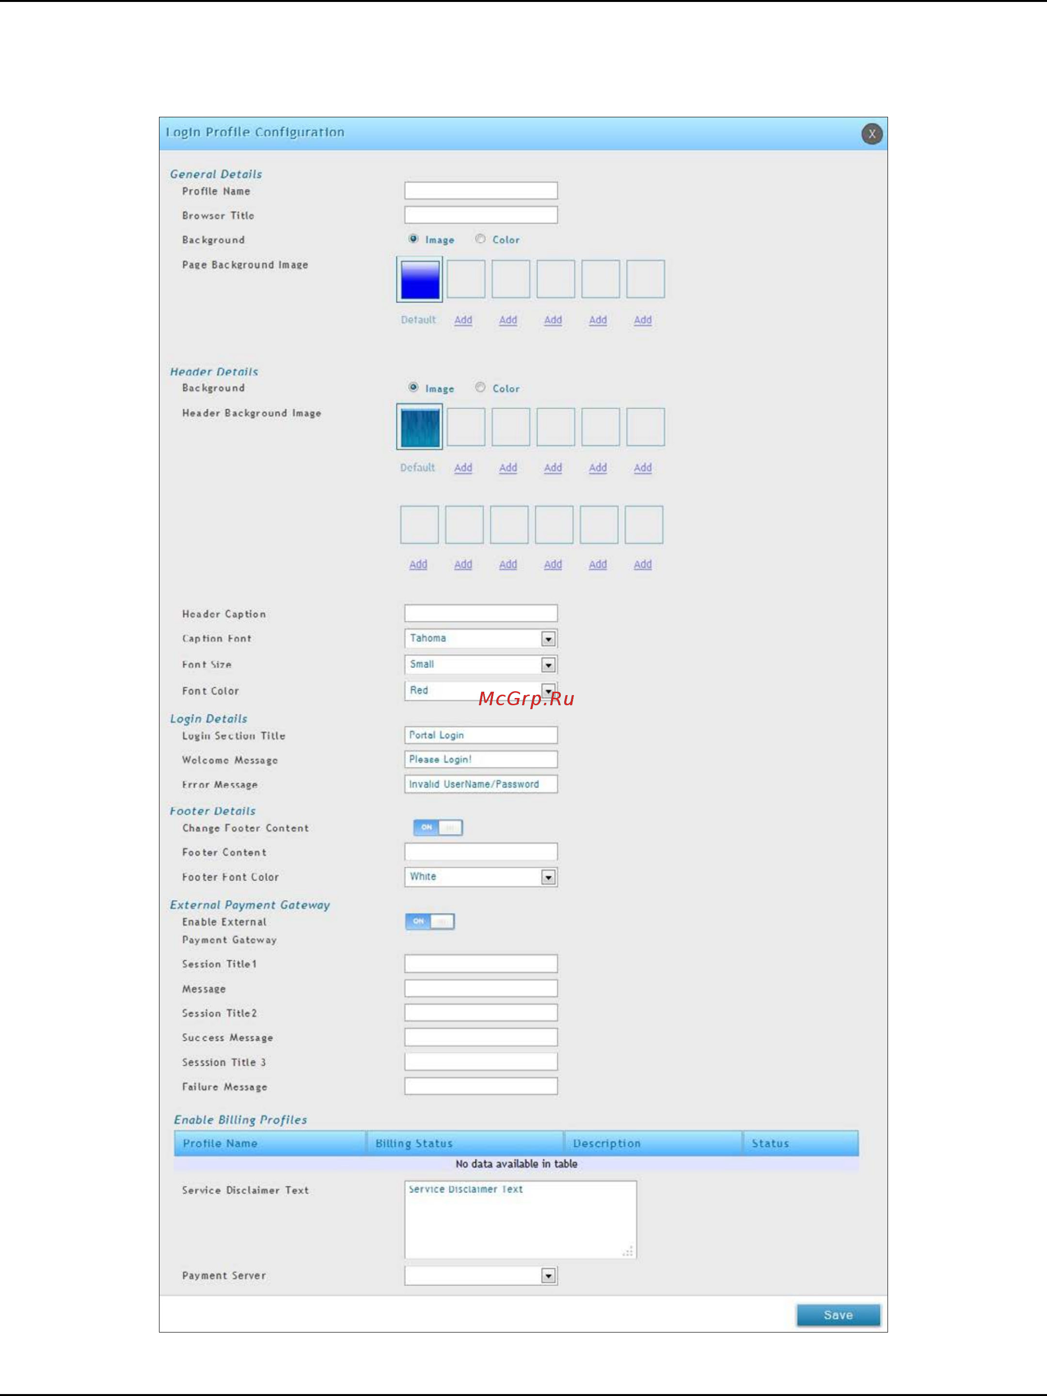The image size is (1047, 1396).
Task: Sort table by Description column
Action: 653,1143
